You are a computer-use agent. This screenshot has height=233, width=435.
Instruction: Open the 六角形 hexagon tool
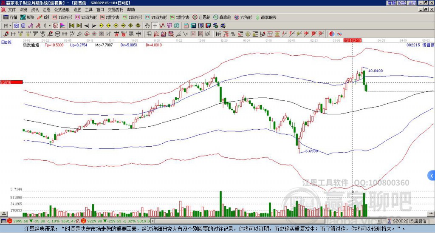click(x=243, y=17)
